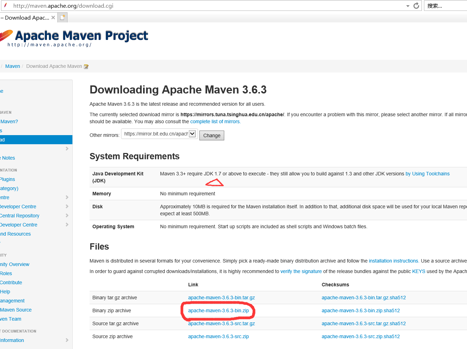Close the Download Apache tab
Viewport: 467px width, 349px height.
pos(53,18)
